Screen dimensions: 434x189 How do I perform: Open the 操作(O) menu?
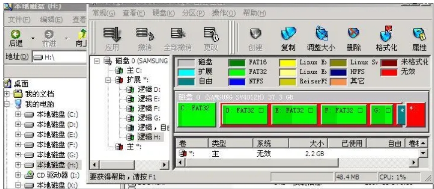[x=224, y=13]
